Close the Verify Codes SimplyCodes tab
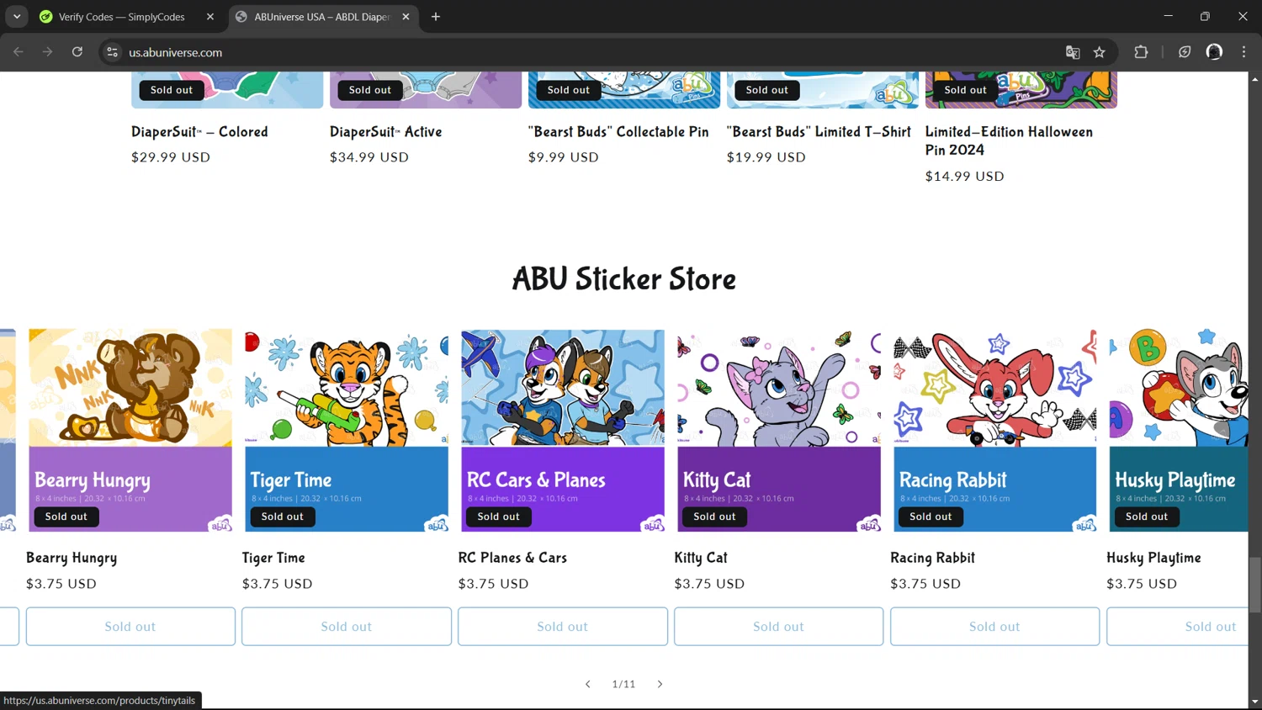The image size is (1262, 710). 210,17
